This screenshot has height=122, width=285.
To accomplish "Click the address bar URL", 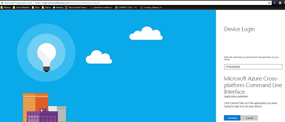I will click(x=68, y=3).
